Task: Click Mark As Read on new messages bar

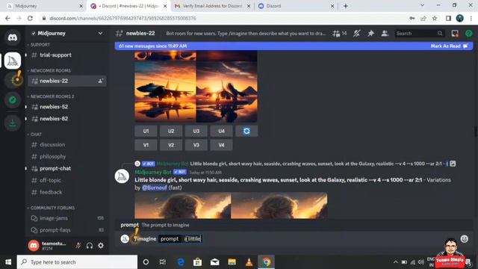Action: point(449,46)
